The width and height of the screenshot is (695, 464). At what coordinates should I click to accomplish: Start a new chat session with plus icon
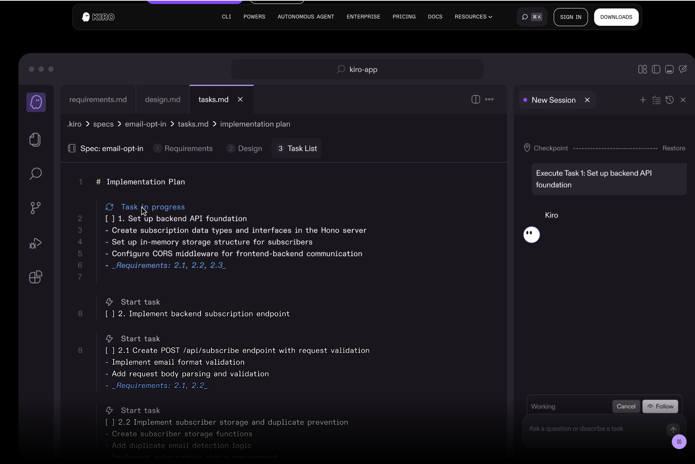click(x=643, y=100)
